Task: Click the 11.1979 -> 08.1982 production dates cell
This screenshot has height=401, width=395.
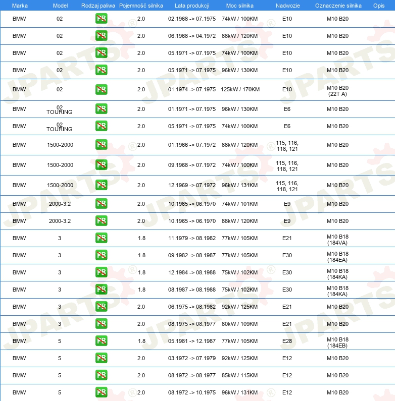Action: 192,238
